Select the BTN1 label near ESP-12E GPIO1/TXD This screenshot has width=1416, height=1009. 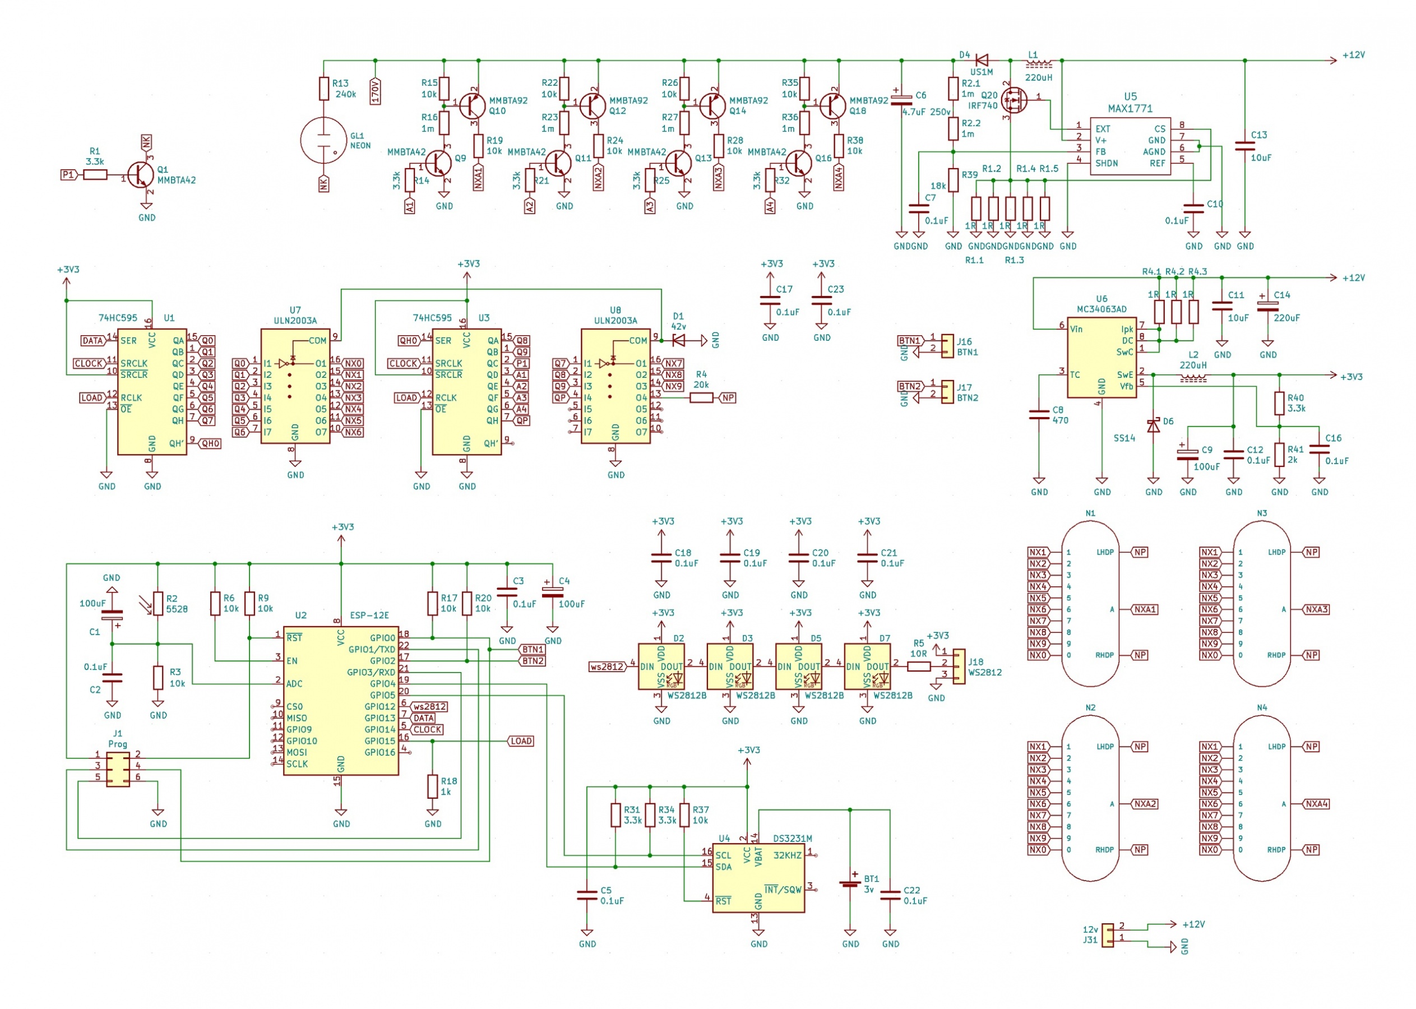point(532,649)
